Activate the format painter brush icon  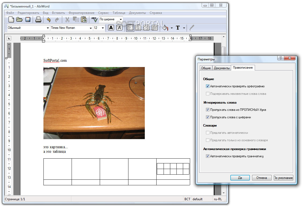[192, 28]
